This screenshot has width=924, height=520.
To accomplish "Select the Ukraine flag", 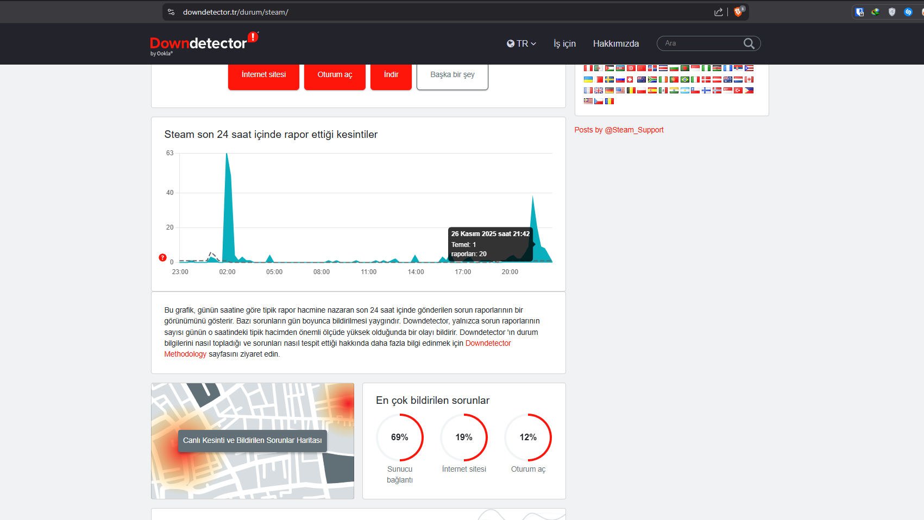I will pyautogui.click(x=588, y=79).
